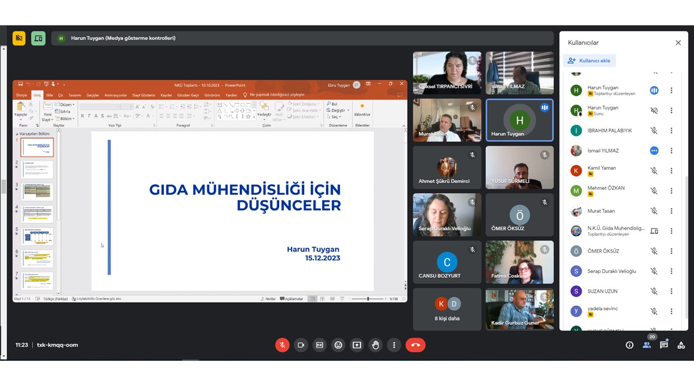Viewport: 694px width, 390px height.
Task: Select the CANSU BOZYURT tile
Action: click(x=447, y=262)
